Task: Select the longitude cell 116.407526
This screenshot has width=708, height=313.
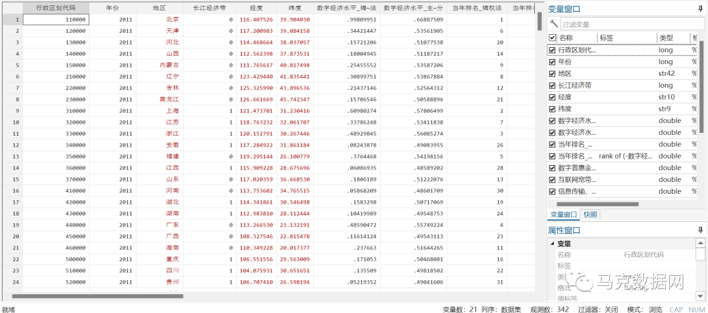Action: click(256, 20)
